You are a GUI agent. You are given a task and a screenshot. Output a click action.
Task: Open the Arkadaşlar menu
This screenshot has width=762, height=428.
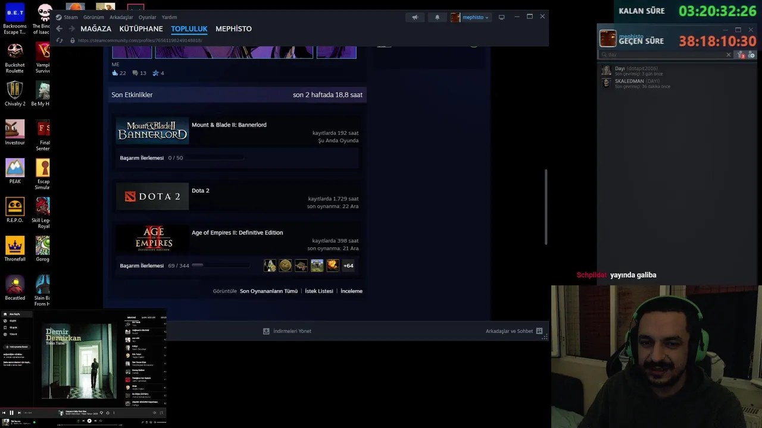[121, 17]
